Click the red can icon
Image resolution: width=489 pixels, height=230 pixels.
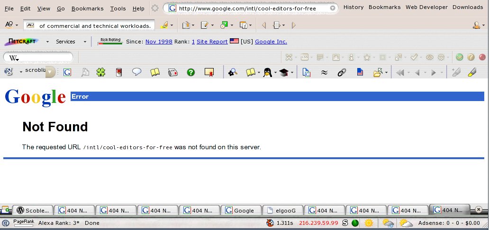pyautogui.click(x=119, y=72)
